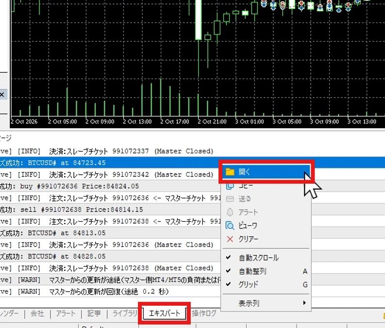Open the アラート tab in the terminal
The width and height of the screenshot is (385, 328).
tap(66, 313)
